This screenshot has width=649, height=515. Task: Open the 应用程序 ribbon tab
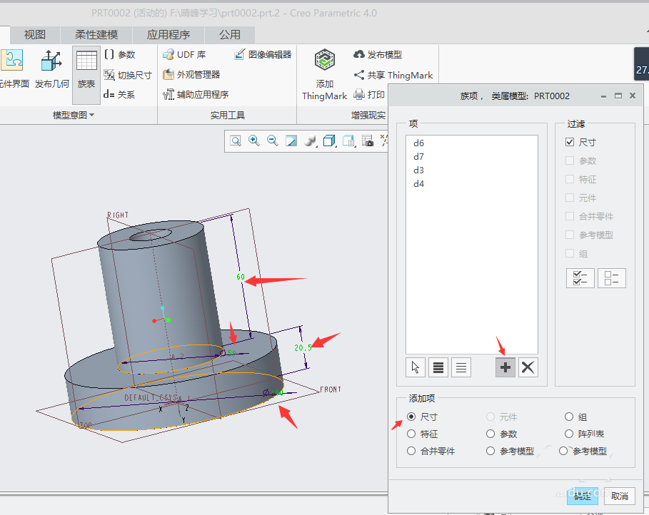click(x=168, y=34)
